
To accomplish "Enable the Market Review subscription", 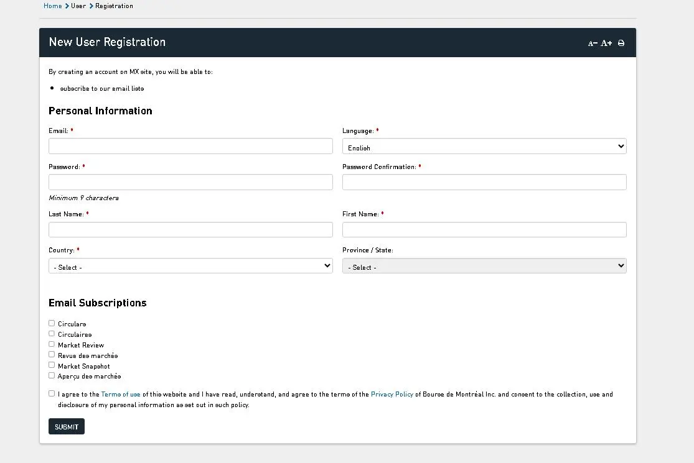I will (52, 344).
